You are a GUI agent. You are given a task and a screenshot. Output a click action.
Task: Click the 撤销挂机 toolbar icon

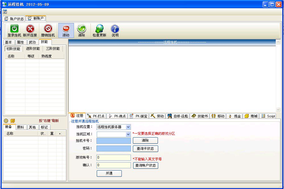coord(48,29)
